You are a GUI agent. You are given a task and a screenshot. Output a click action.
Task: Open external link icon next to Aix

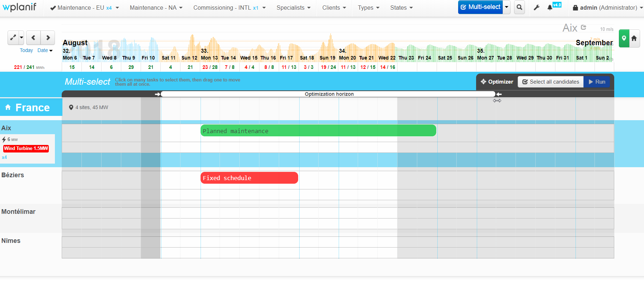point(583,27)
